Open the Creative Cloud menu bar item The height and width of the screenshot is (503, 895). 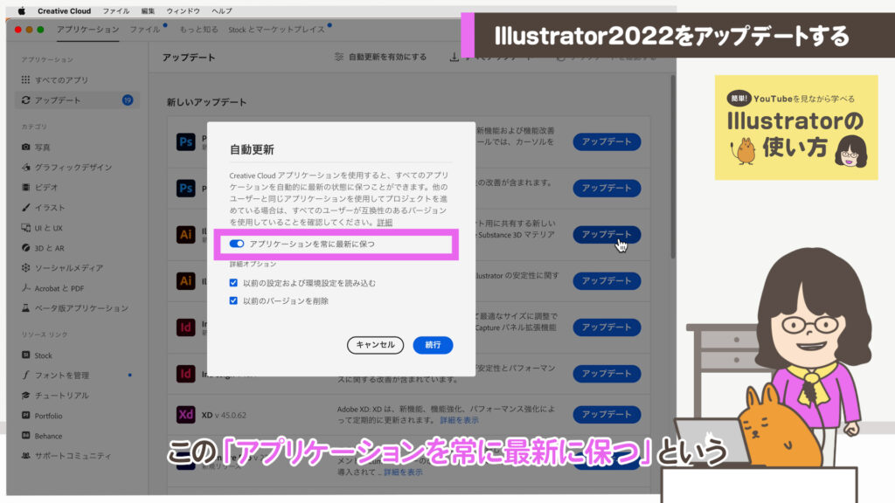64,10
